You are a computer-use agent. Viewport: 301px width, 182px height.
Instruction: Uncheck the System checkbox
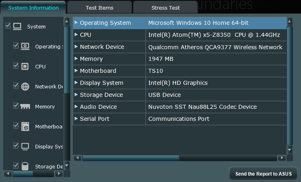pos(8,26)
